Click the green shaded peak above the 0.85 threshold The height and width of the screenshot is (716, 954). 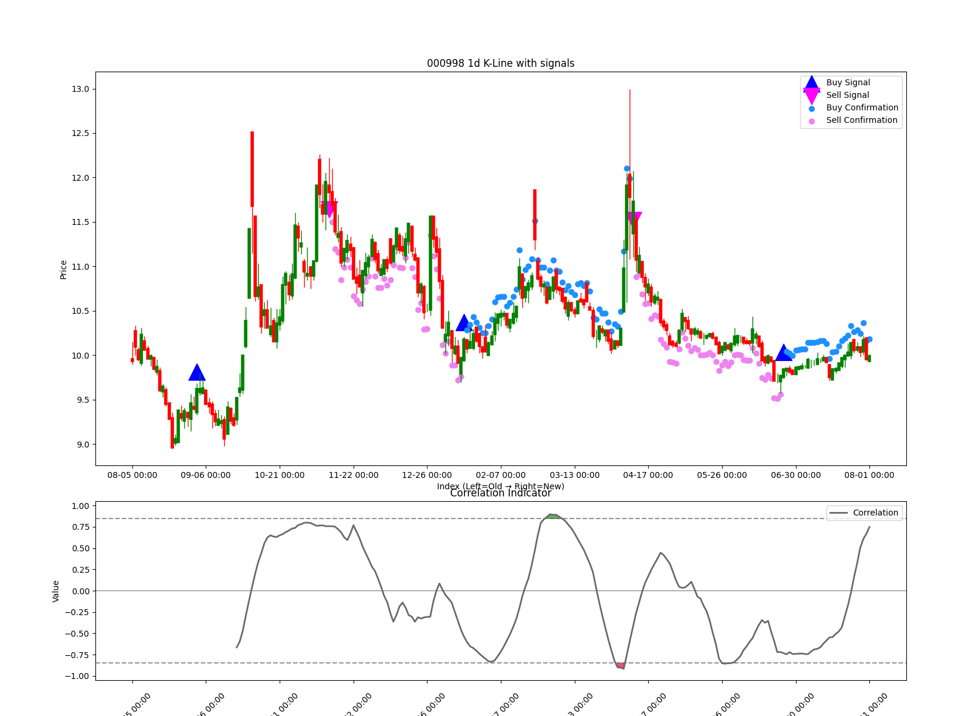click(554, 516)
